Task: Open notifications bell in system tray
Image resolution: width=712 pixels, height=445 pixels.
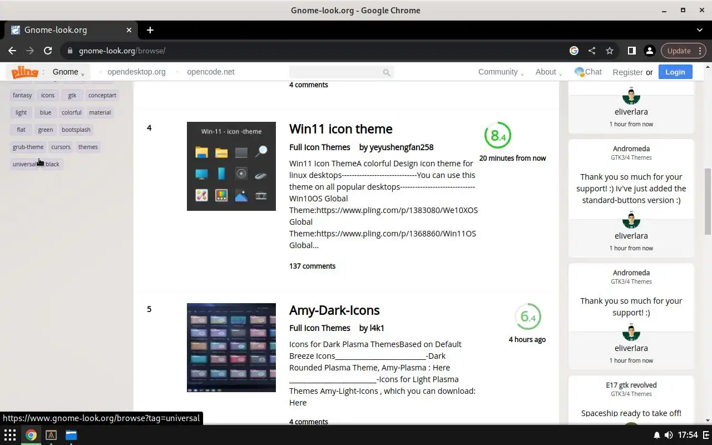Action: click(656, 435)
